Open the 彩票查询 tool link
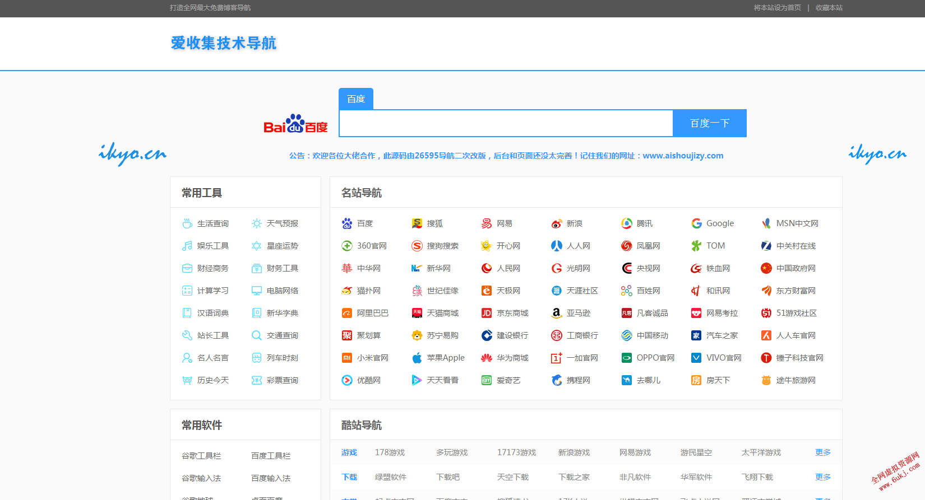The width and height of the screenshot is (925, 500). click(x=283, y=380)
